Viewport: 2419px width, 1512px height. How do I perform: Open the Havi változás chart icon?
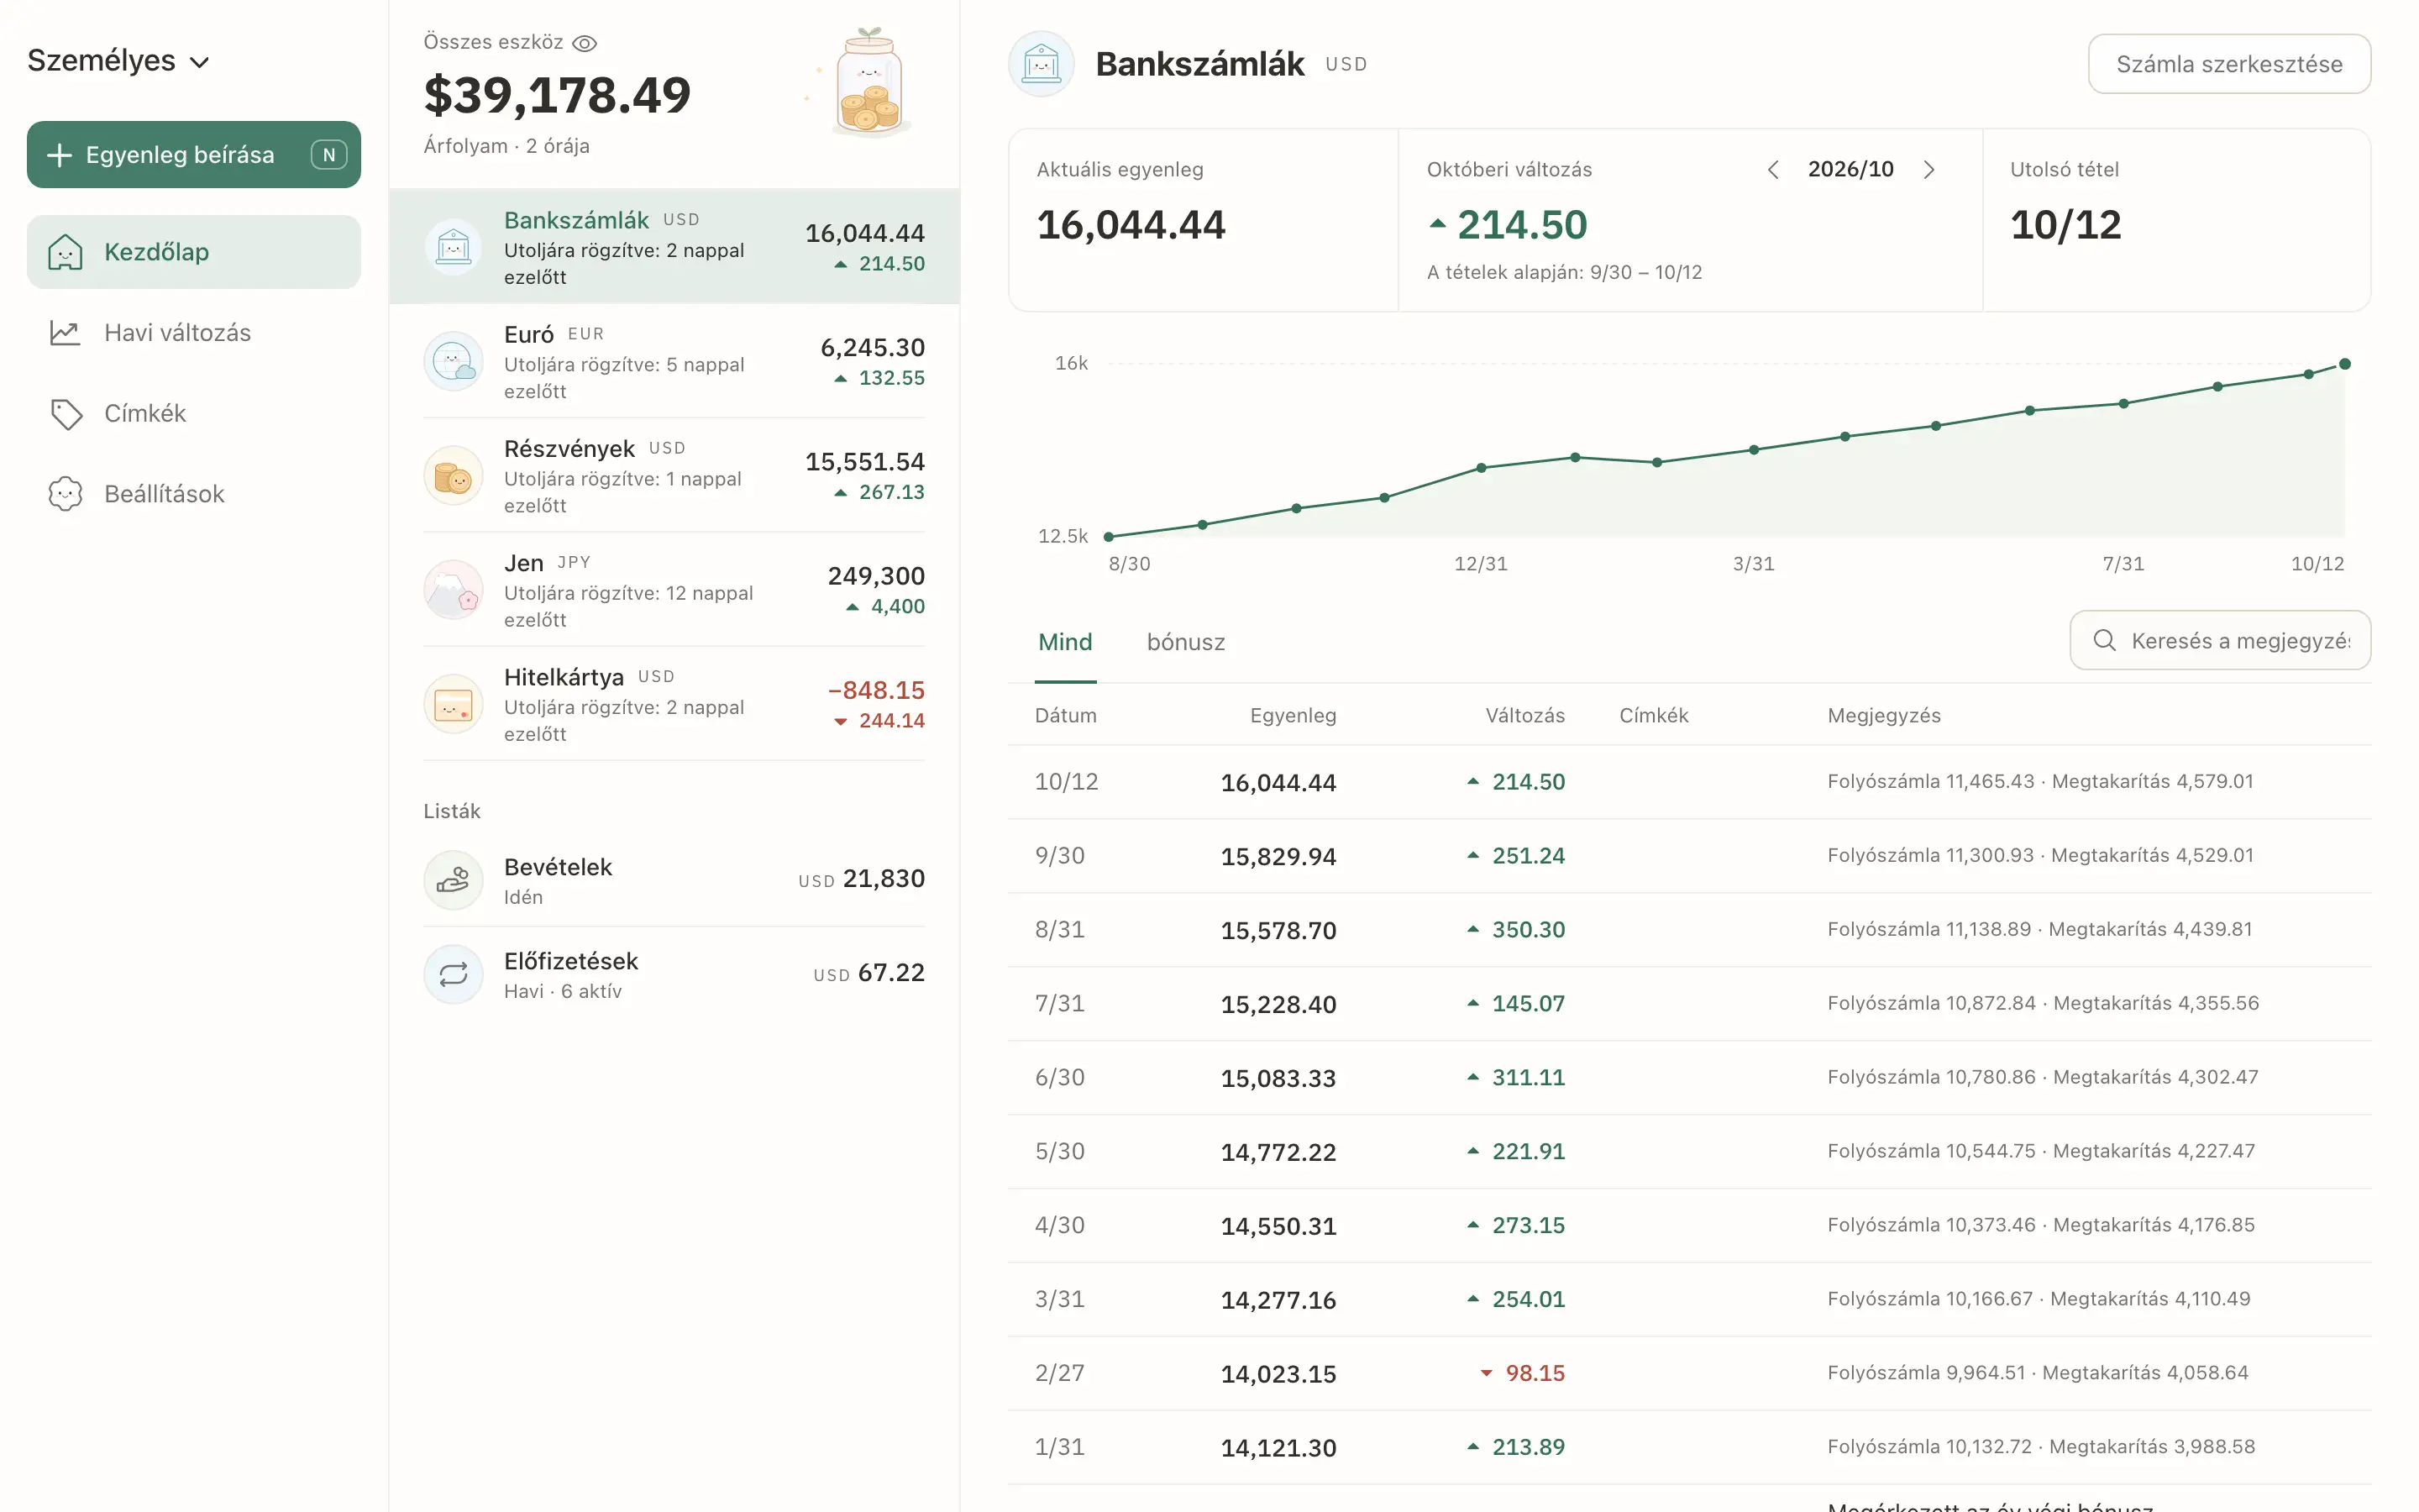(x=65, y=333)
